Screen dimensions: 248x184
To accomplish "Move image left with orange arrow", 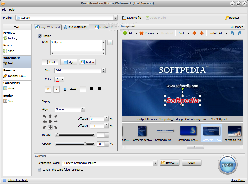I will pyautogui.click(x=194, y=33).
